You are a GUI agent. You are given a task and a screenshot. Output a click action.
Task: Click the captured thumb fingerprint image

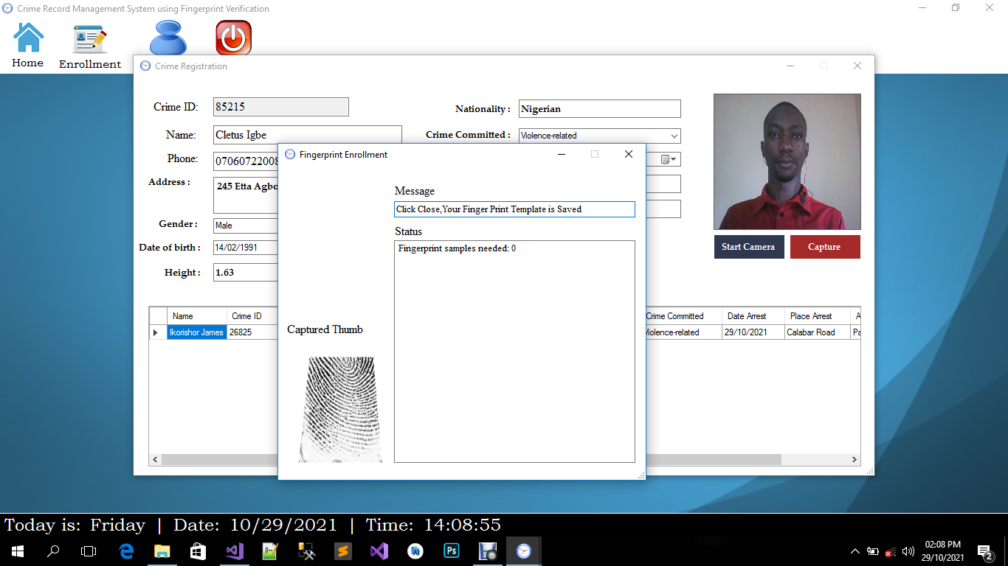pyautogui.click(x=340, y=410)
